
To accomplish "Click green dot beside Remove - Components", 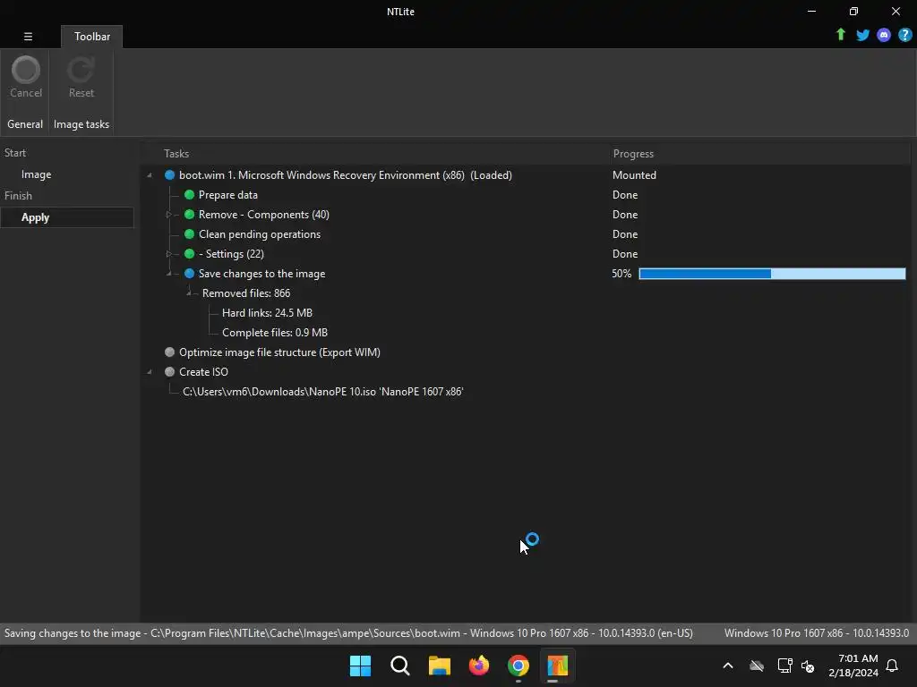I will click(189, 215).
